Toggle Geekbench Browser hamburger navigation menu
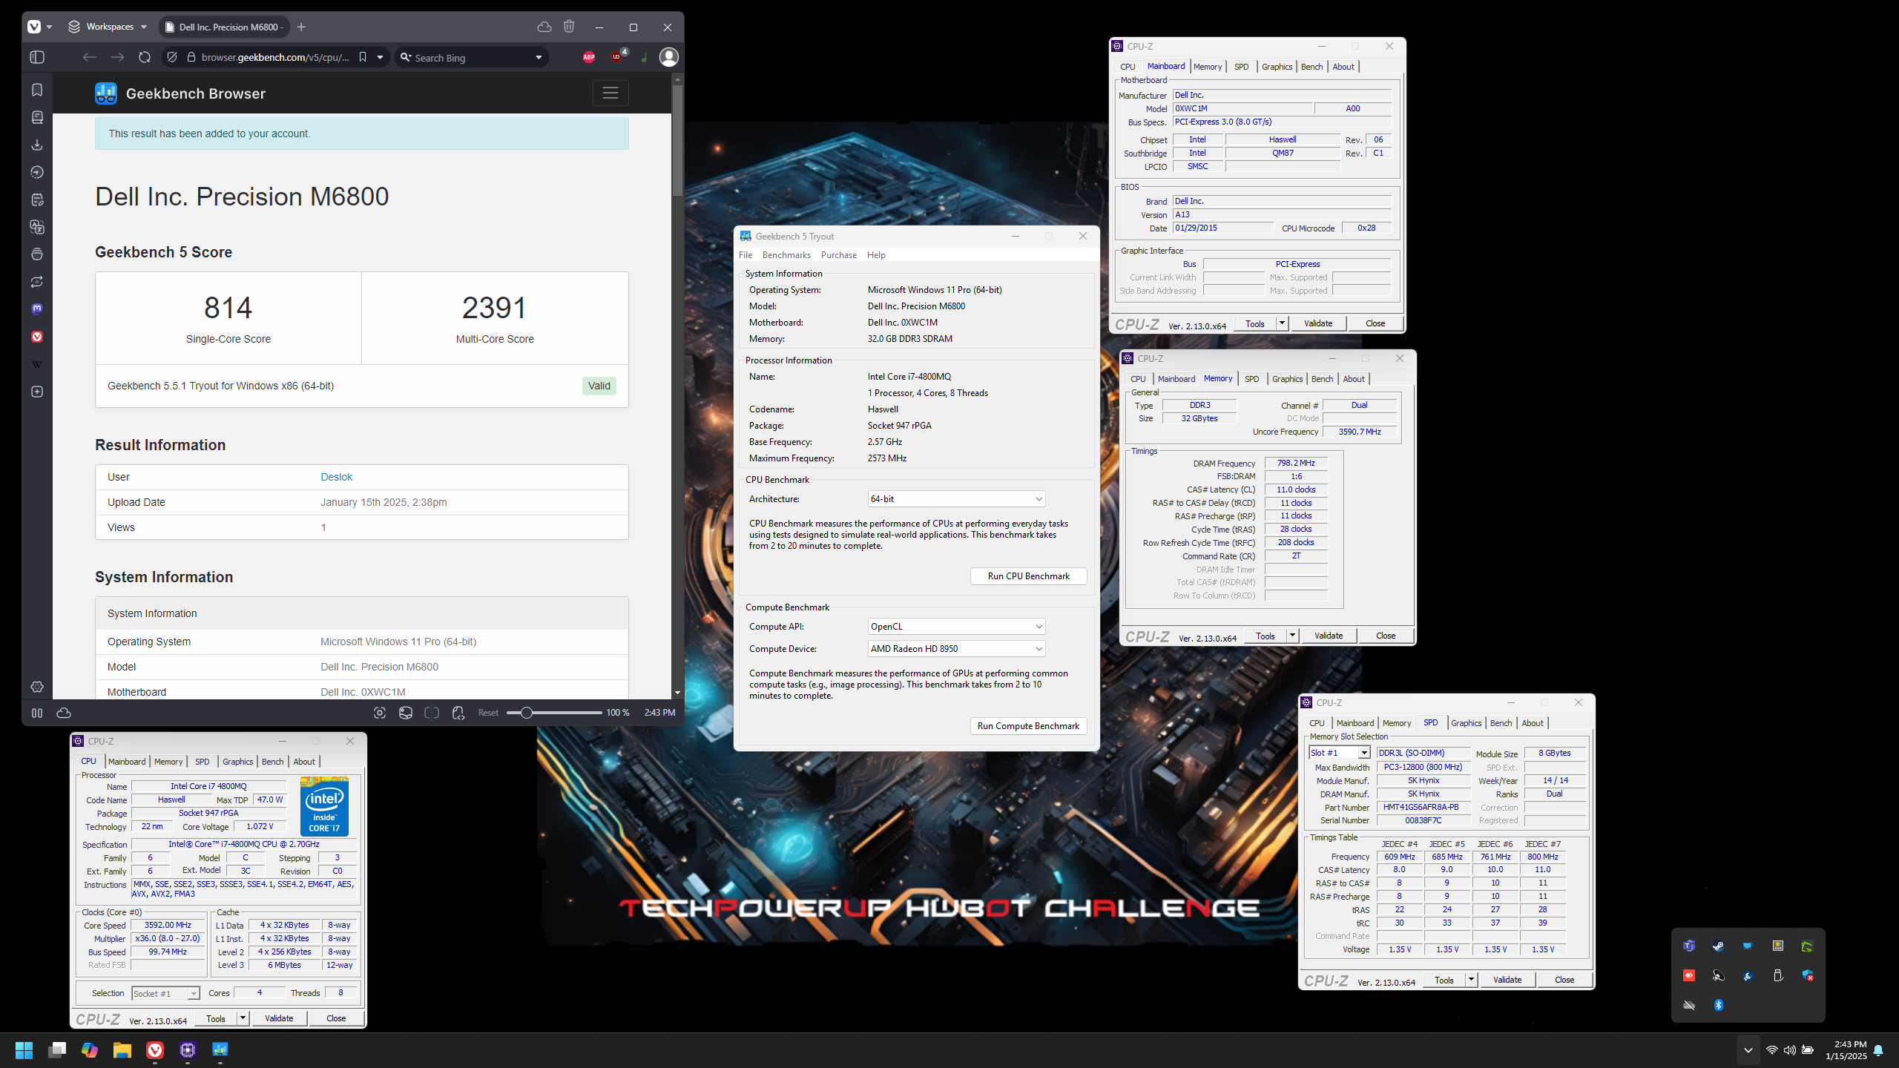 point(610,93)
